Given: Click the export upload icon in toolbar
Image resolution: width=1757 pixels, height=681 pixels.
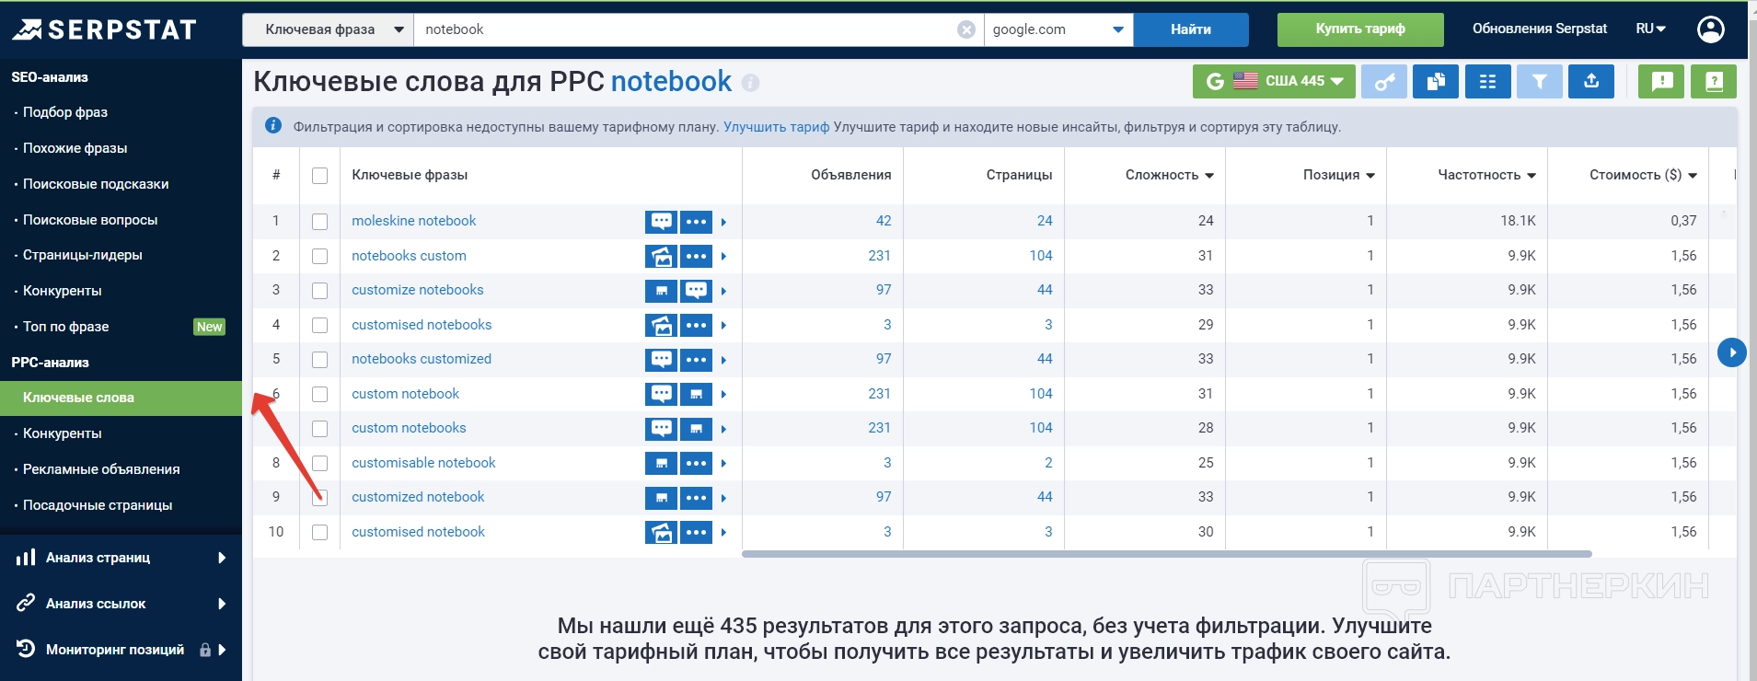Looking at the screenshot, I should click(x=1590, y=82).
